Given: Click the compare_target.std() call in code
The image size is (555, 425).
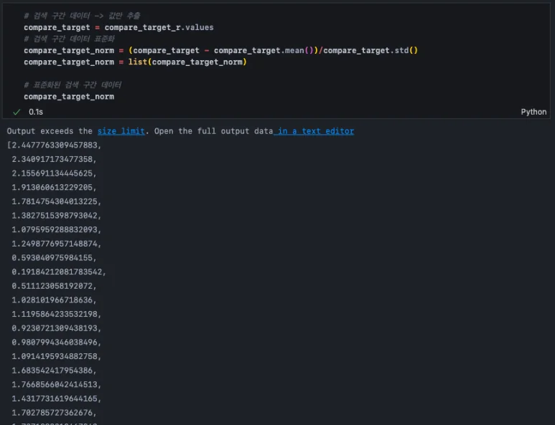Looking at the screenshot, I should coord(370,50).
